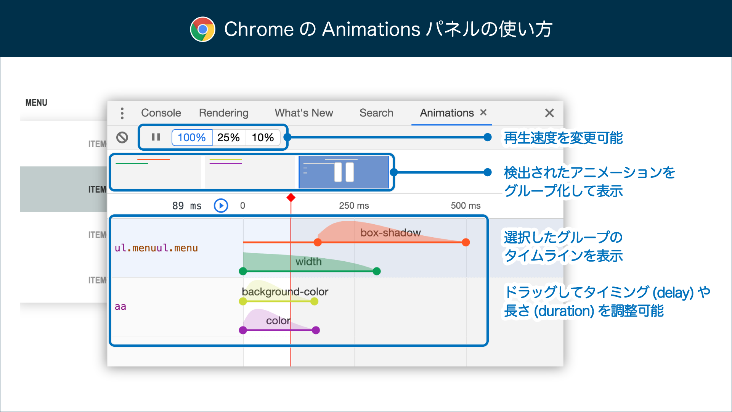Click the background-color end keyframe dot
732x412 pixels.
[x=314, y=301]
